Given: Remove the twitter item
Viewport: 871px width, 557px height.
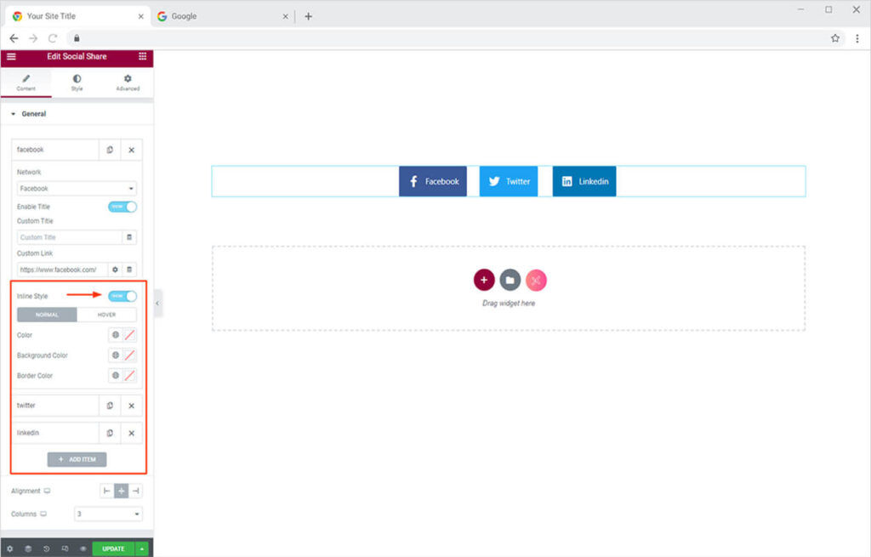Looking at the screenshot, I should (x=131, y=406).
